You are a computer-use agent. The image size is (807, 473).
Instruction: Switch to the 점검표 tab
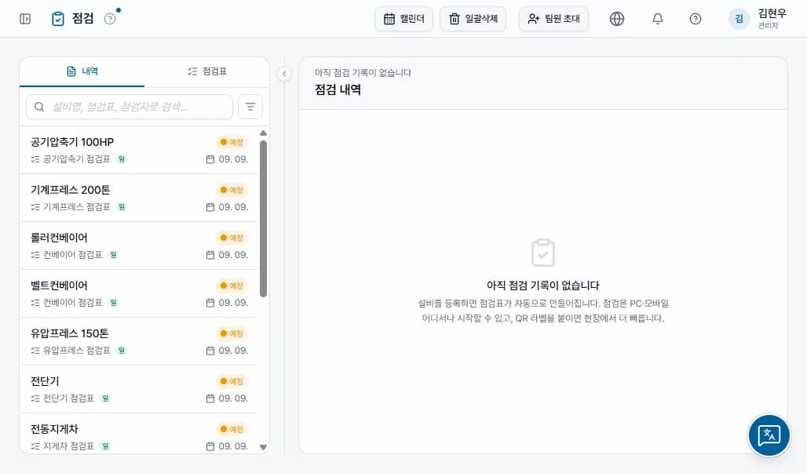pyautogui.click(x=207, y=71)
